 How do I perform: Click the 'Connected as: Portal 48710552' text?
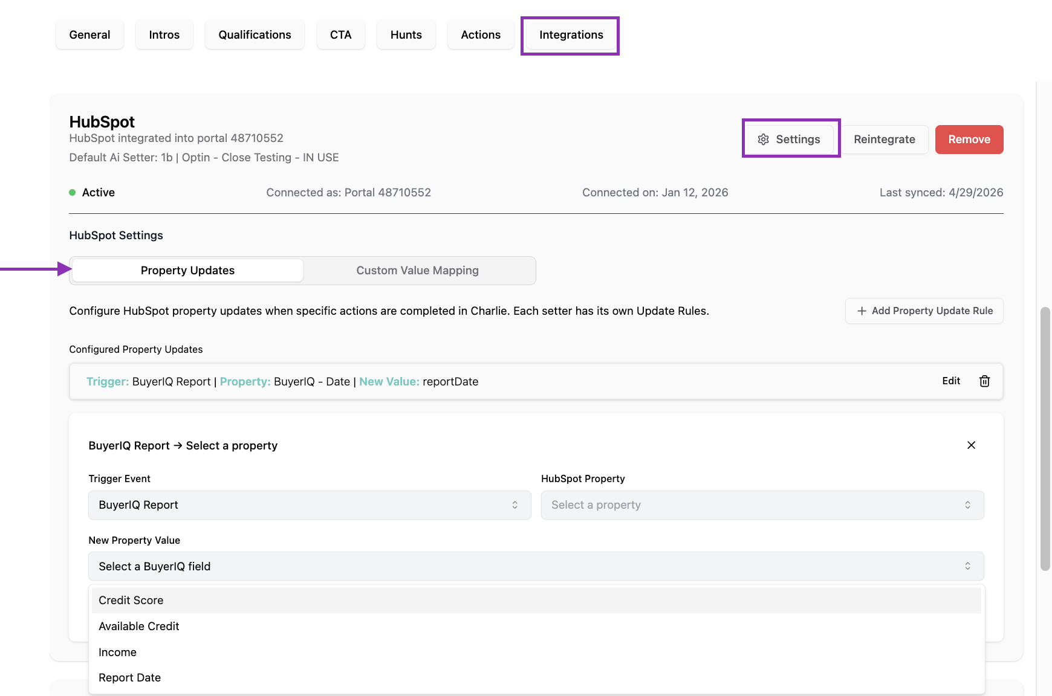tap(349, 193)
